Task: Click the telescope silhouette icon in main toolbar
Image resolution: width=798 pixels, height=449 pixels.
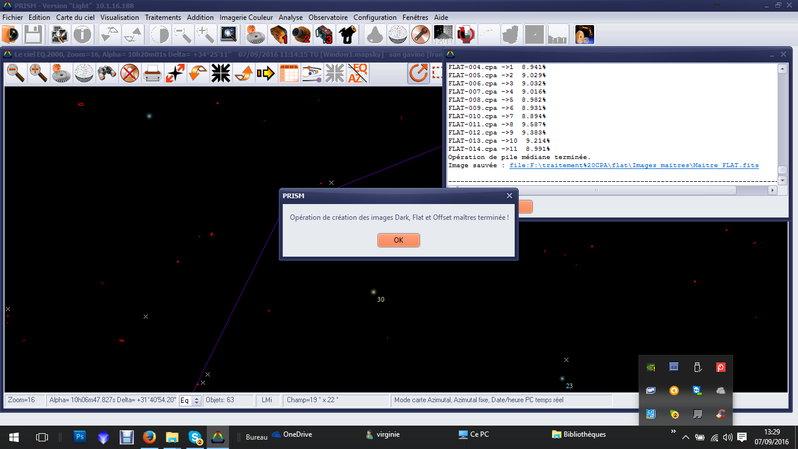Action: click(x=348, y=35)
